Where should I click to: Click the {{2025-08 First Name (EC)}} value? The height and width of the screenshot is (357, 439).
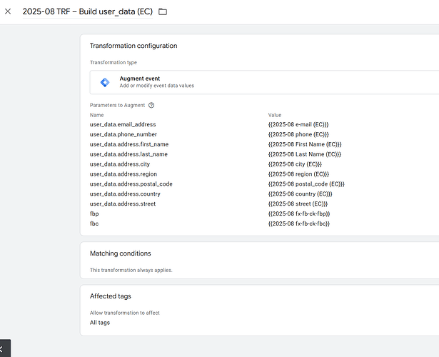click(305, 144)
